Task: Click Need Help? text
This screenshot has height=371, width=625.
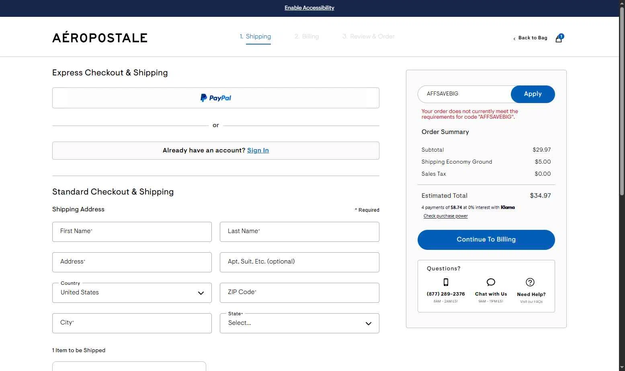Action: coord(531,294)
